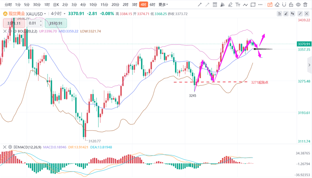Click the red 3371.11 sell price button
The height and width of the screenshot is (178, 312).
pos(14,23)
